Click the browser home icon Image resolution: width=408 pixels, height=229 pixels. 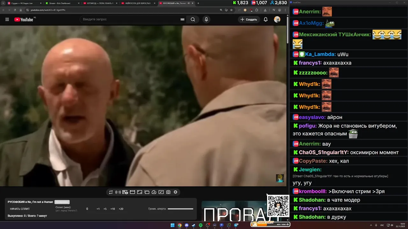[x=21, y=10]
